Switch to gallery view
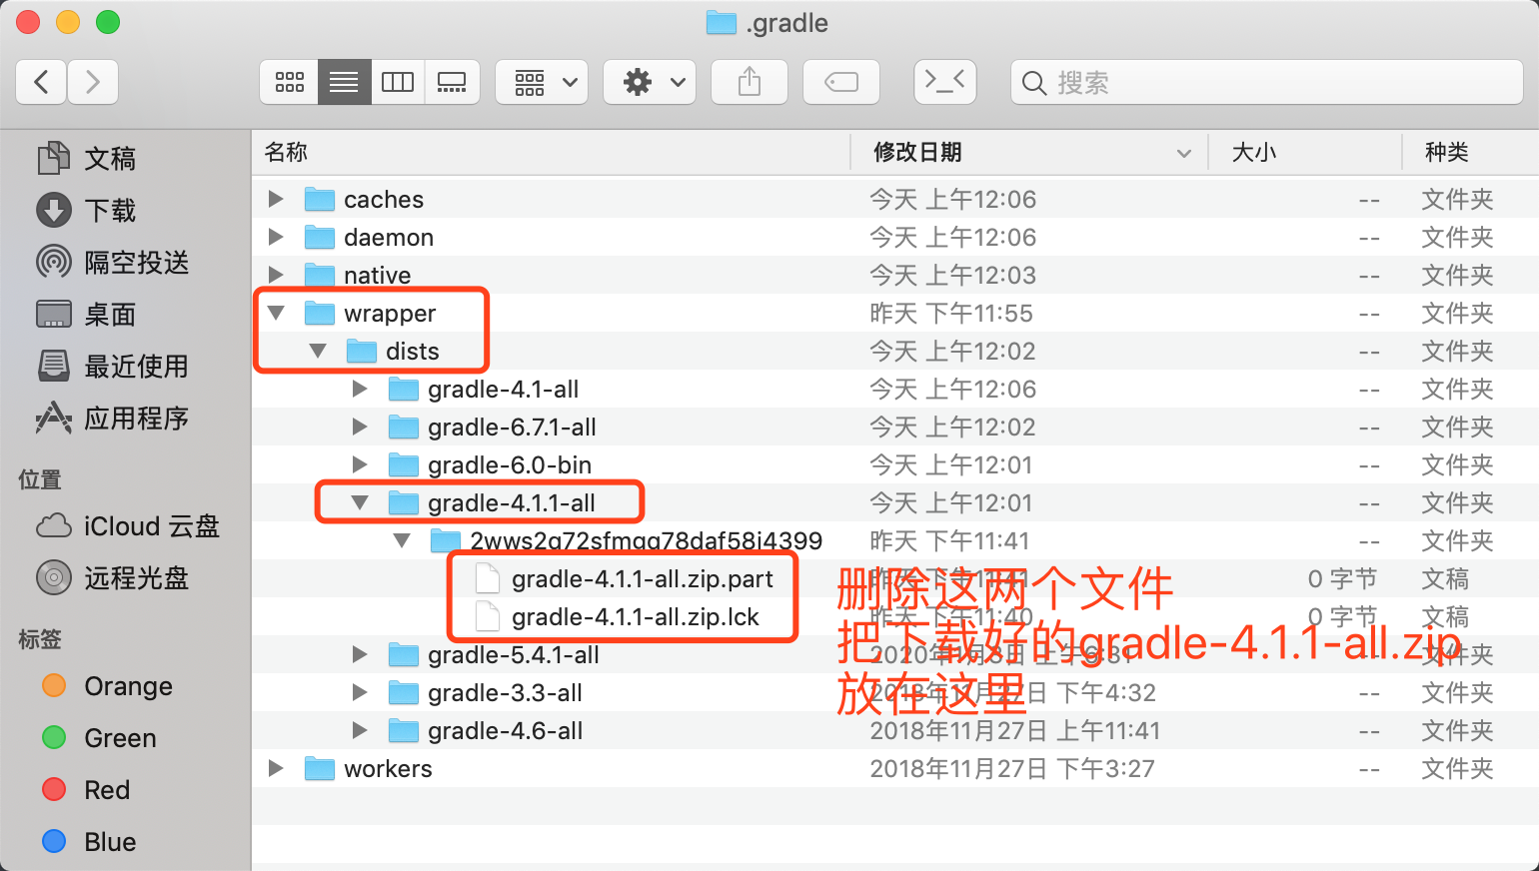This screenshot has width=1539, height=871. click(452, 82)
